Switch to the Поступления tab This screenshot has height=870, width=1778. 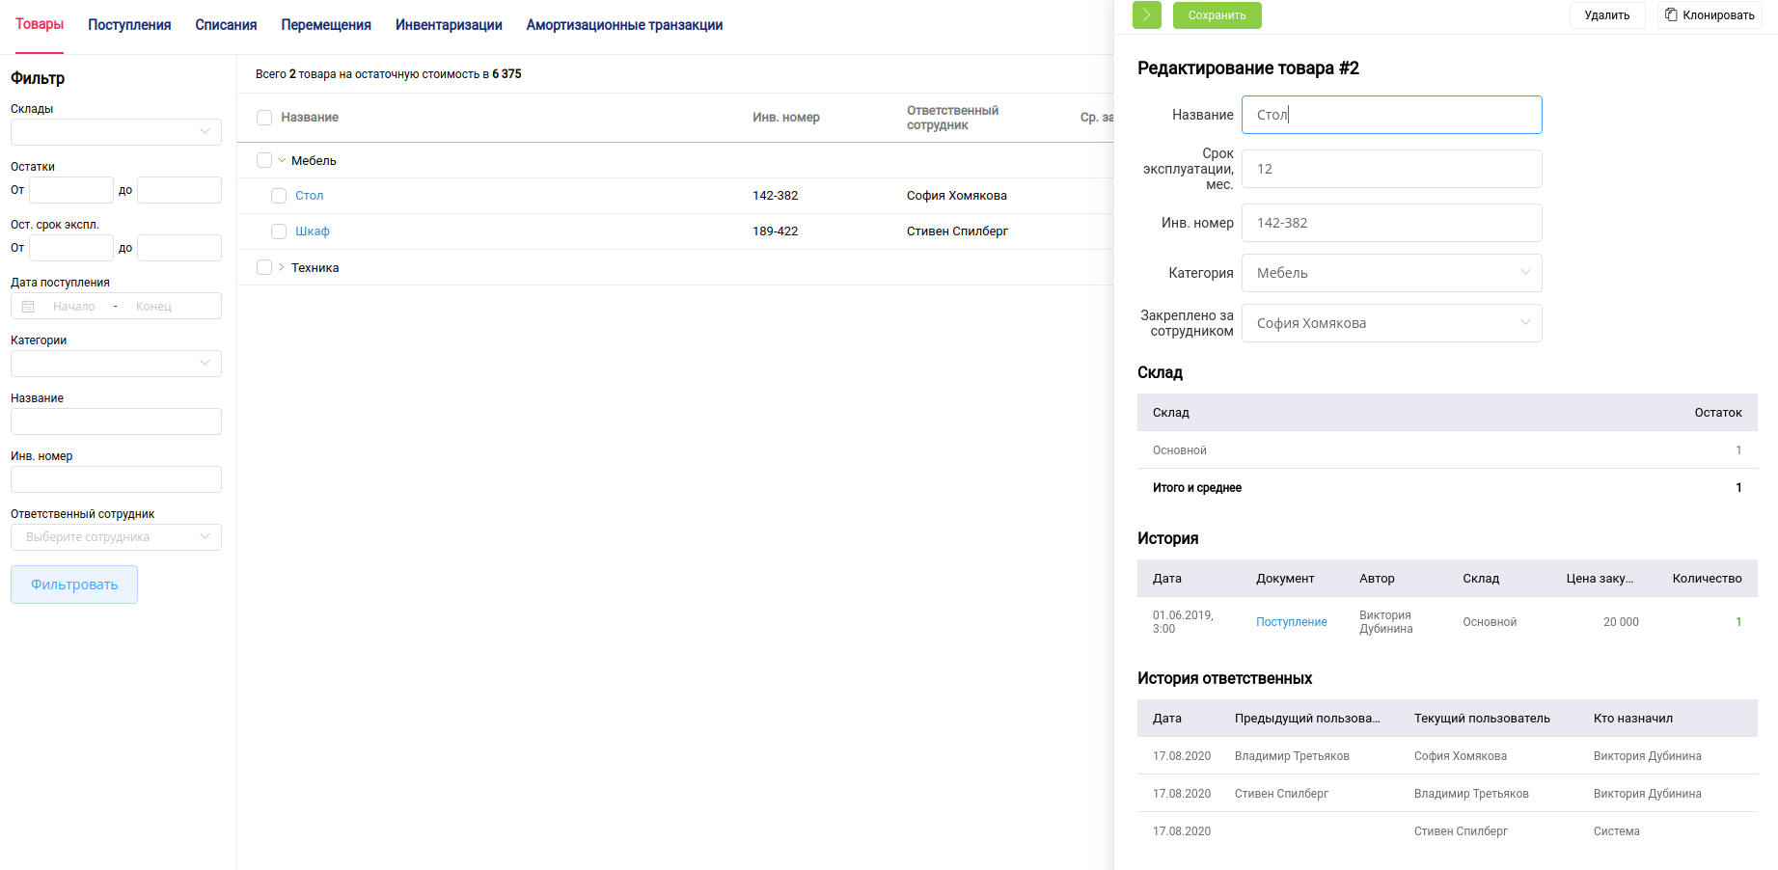coord(129,25)
